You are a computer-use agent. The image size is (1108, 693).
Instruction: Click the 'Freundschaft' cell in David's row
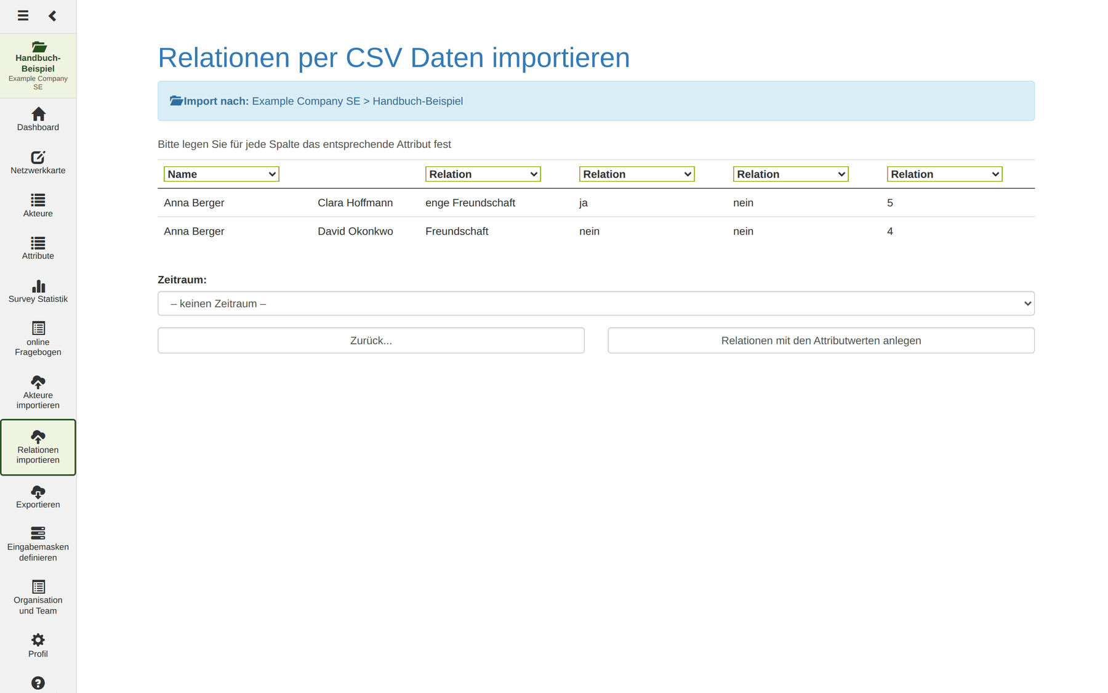pyautogui.click(x=457, y=231)
